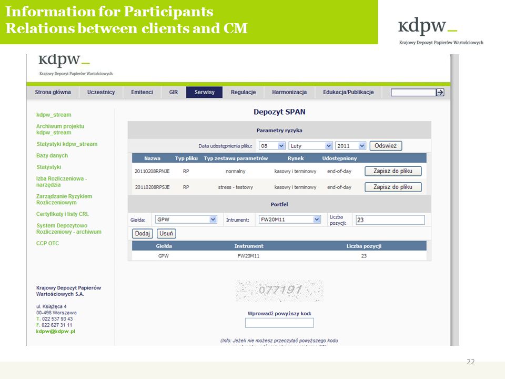
Task: Open the Strona główna menu item
Action: [x=53, y=92]
